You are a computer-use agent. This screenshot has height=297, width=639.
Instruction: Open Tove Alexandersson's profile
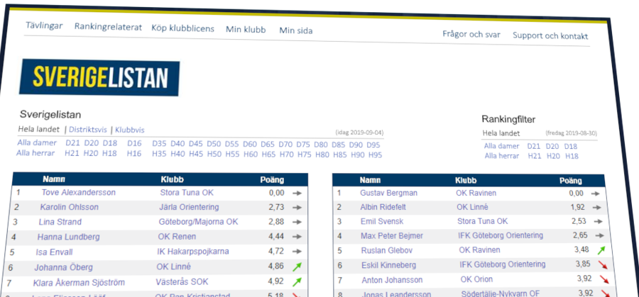(x=79, y=192)
